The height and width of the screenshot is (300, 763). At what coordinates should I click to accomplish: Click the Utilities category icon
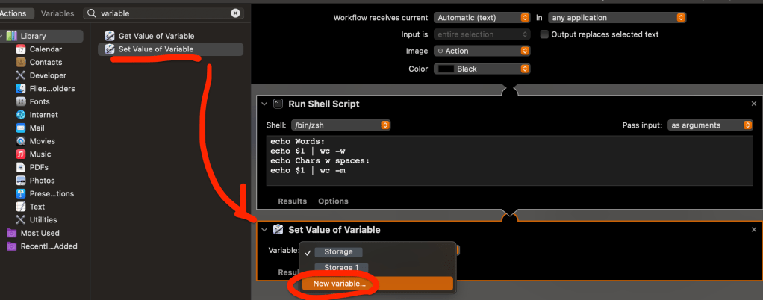[x=21, y=220]
